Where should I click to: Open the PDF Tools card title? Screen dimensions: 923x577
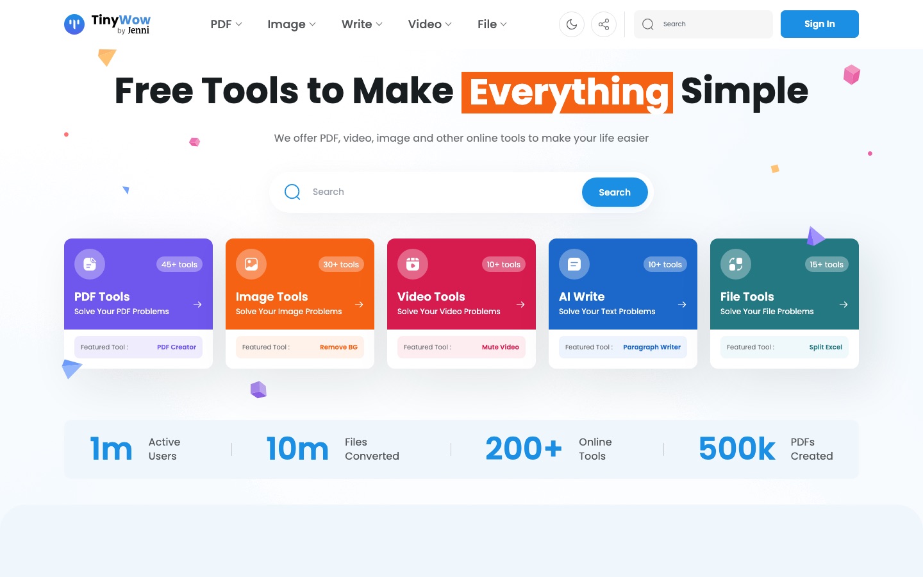(x=102, y=297)
